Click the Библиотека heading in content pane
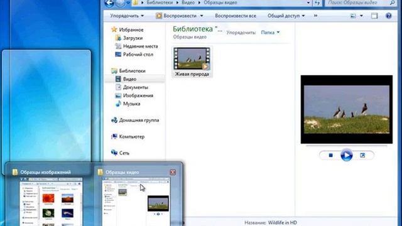Screen dimensions: 402x226 (197, 29)
